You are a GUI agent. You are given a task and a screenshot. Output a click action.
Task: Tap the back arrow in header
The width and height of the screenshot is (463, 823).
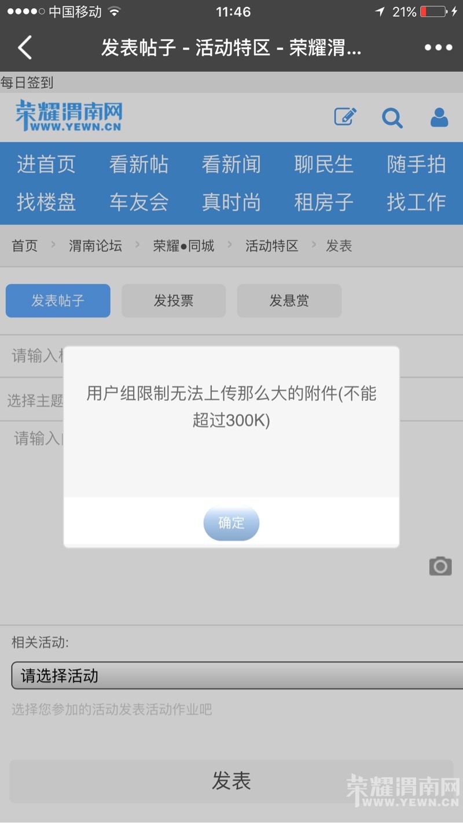click(x=24, y=47)
